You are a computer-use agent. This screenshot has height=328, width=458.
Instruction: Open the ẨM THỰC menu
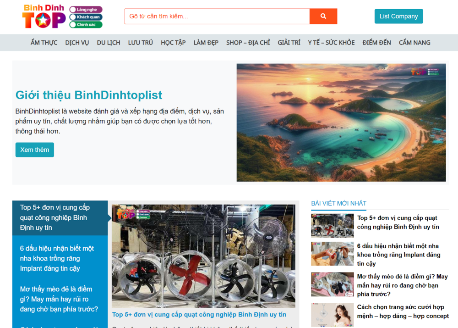[x=44, y=43]
